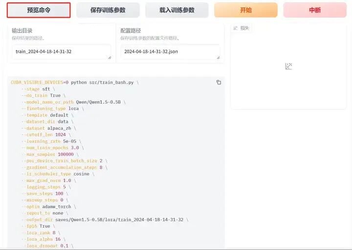Click the 保存训练参数的配置文件路径 description text
The image size is (352, 250).
(x=150, y=38)
